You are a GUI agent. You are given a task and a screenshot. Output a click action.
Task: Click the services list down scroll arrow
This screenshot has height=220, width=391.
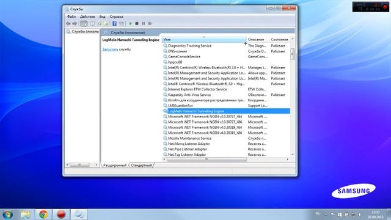pyautogui.click(x=293, y=155)
